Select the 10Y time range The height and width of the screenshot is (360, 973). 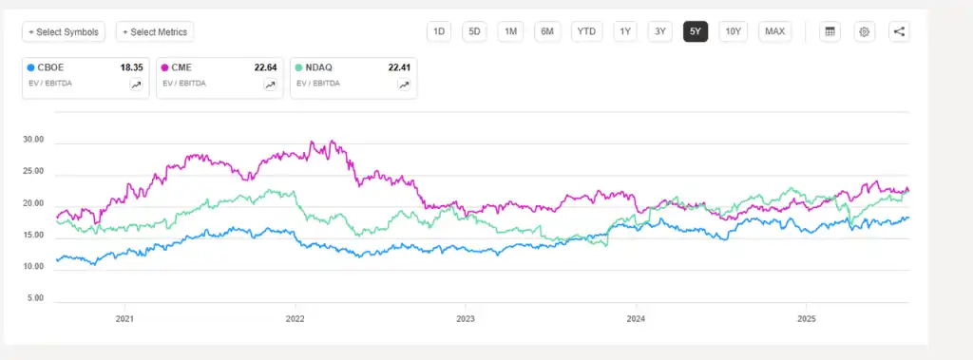[x=734, y=31]
